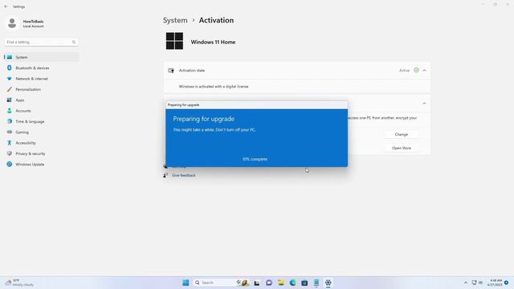Click the System breadcrumb link
514x289 pixels.
click(175, 20)
